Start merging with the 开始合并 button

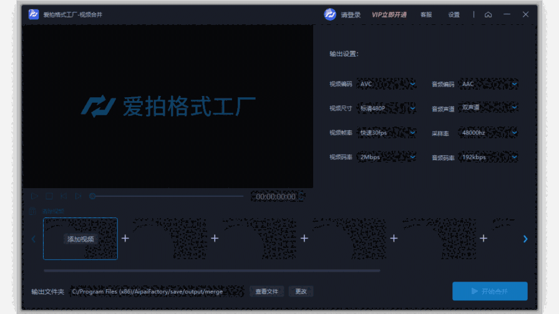pyautogui.click(x=490, y=291)
